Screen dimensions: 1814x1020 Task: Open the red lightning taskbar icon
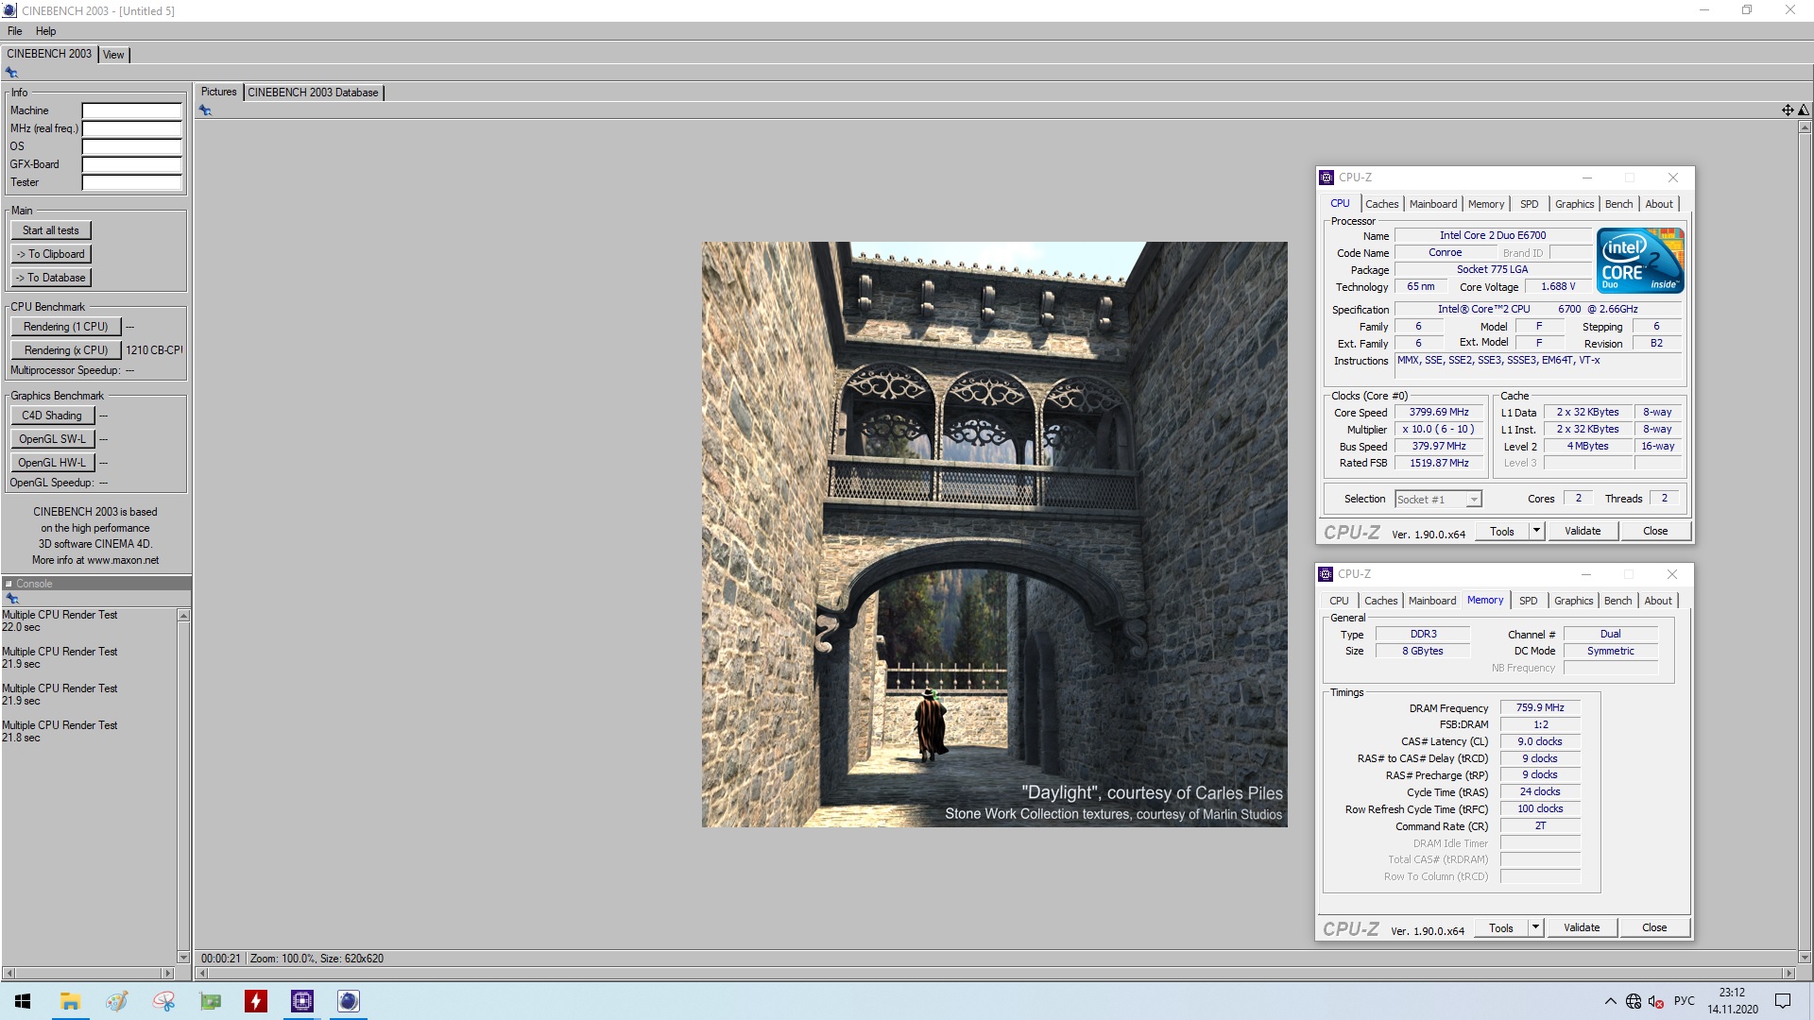coord(256,1001)
